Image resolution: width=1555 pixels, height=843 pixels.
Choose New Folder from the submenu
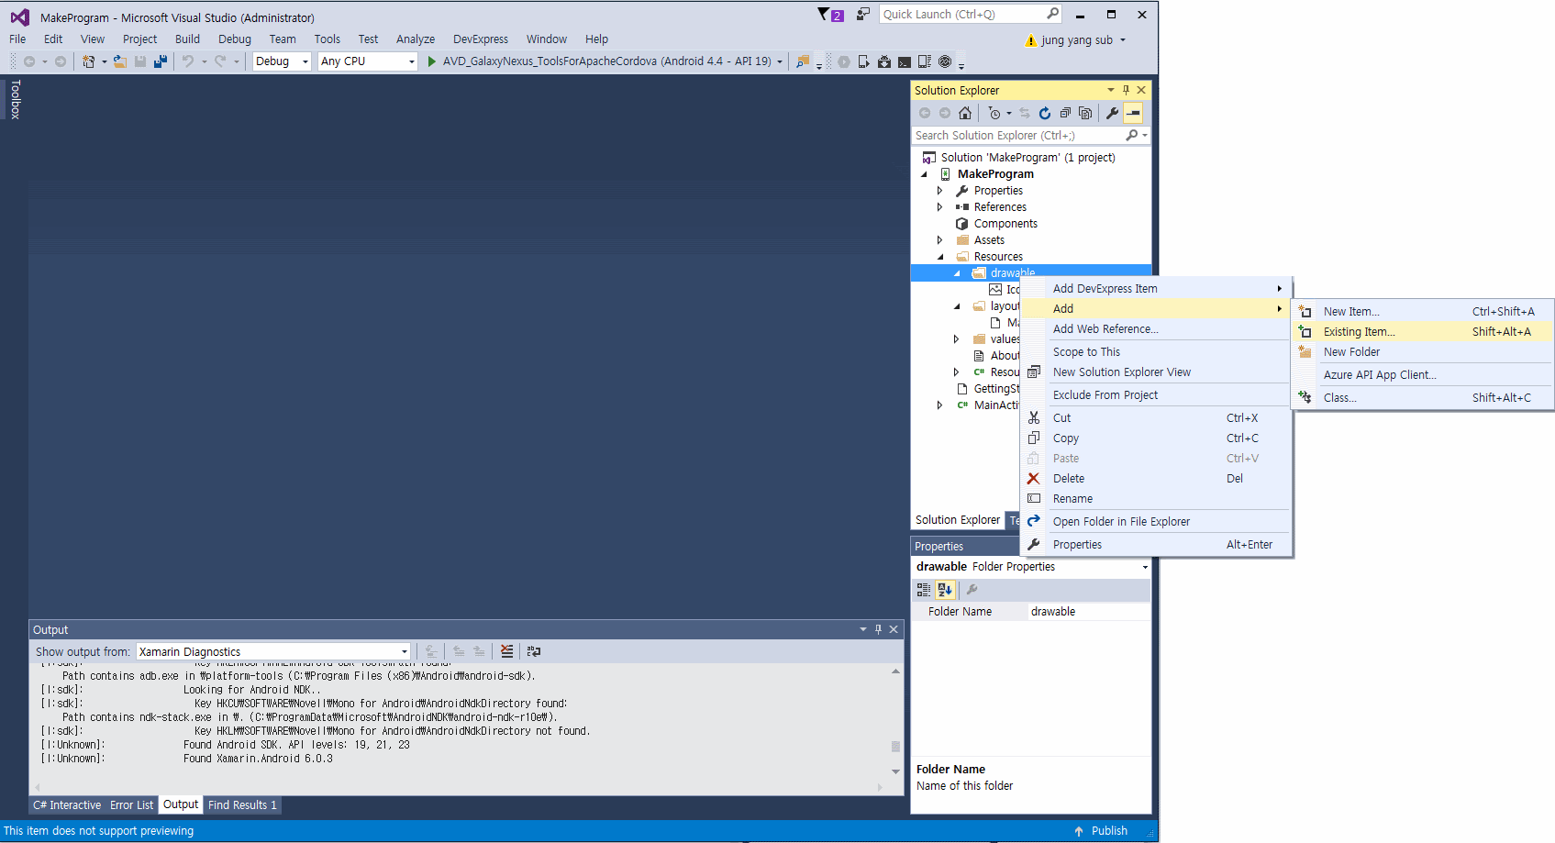pos(1422,352)
